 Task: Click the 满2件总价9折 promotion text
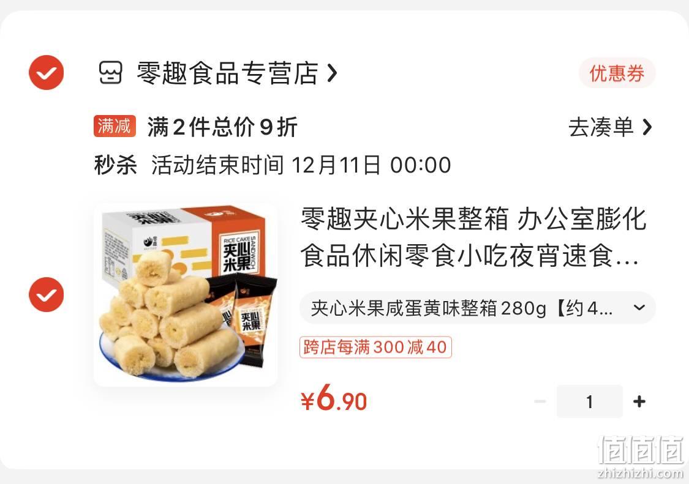[223, 127]
